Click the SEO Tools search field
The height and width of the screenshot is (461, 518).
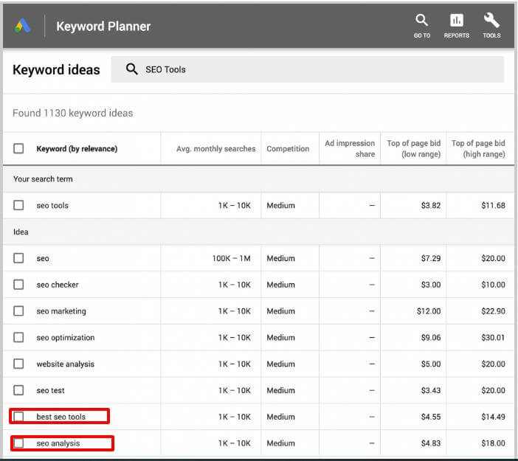[x=307, y=69]
